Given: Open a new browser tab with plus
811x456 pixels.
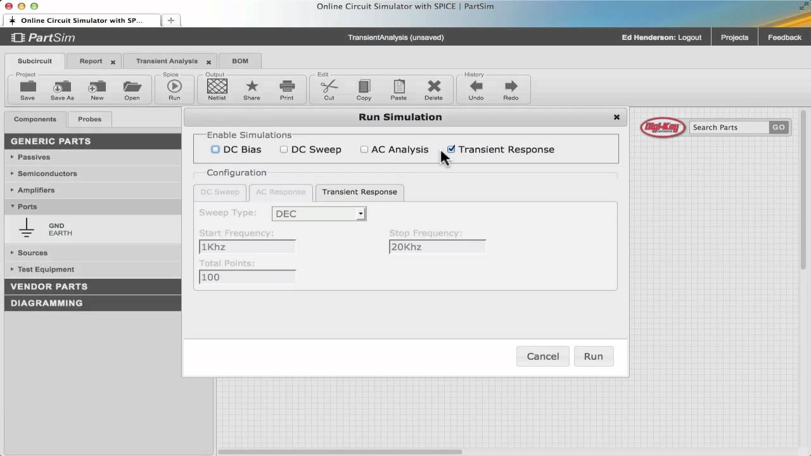Looking at the screenshot, I should click(170, 20).
